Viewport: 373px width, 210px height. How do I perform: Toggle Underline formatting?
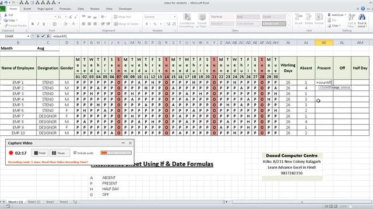pos(44,24)
